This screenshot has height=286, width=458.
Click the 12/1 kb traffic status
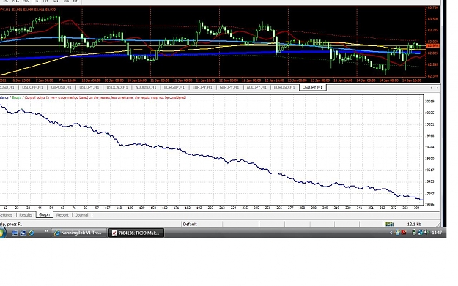click(x=414, y=224)
